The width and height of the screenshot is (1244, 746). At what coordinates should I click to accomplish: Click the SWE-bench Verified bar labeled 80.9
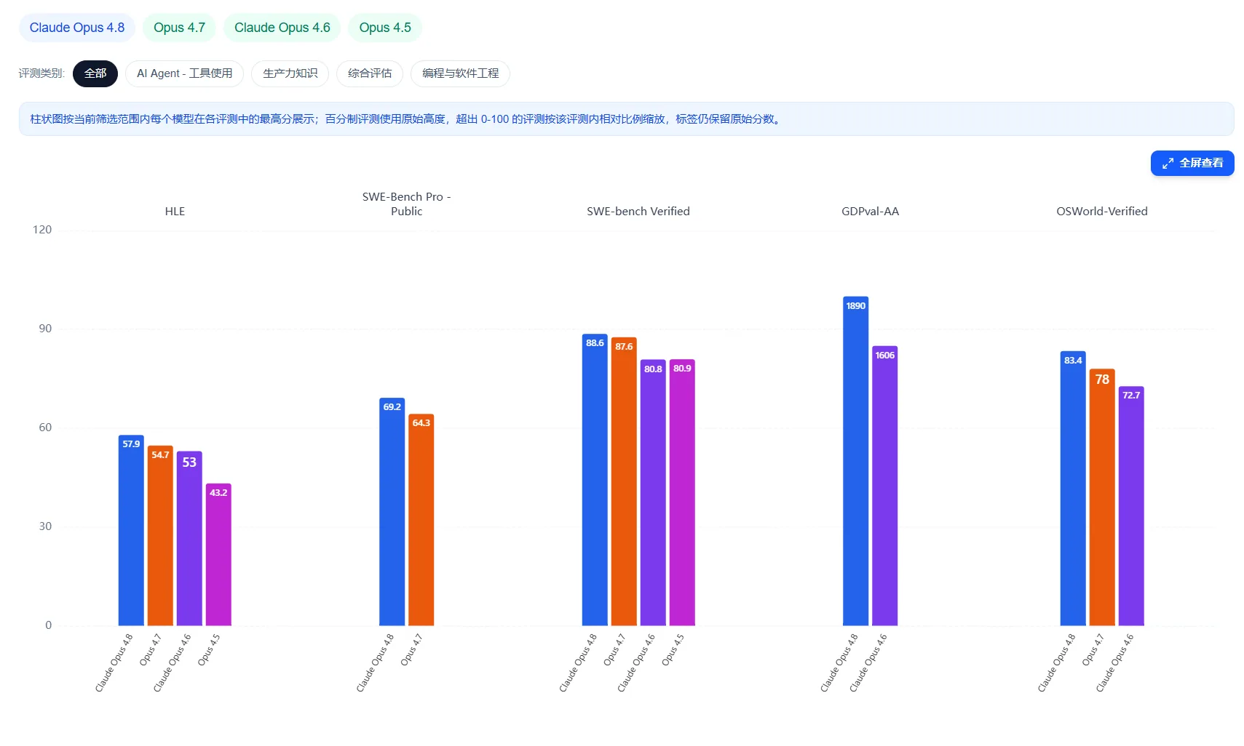pyautogui.click(x=682, y=492)
